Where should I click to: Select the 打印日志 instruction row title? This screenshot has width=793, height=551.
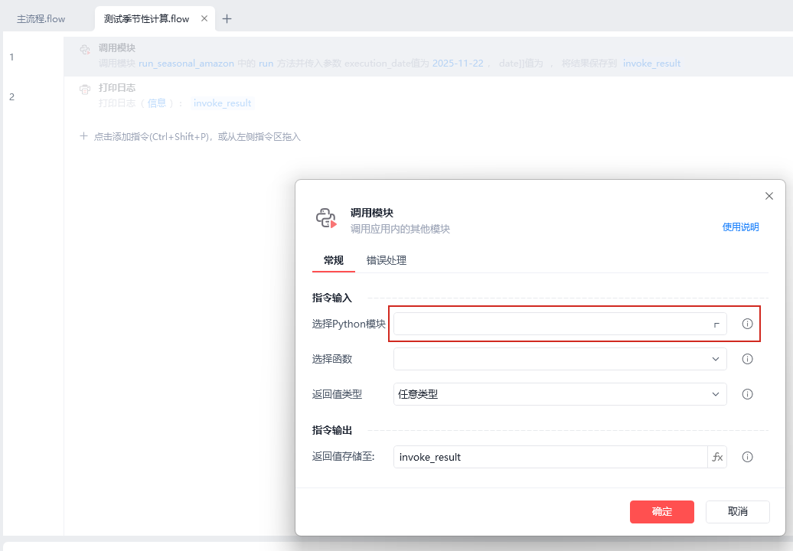tap(117, 88)
